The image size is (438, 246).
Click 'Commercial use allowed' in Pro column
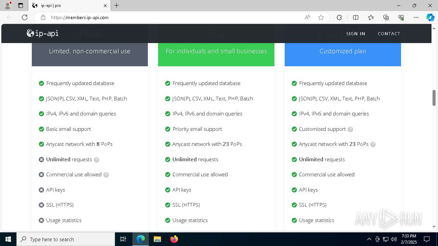pyautogui.click(x=200, y=174)
